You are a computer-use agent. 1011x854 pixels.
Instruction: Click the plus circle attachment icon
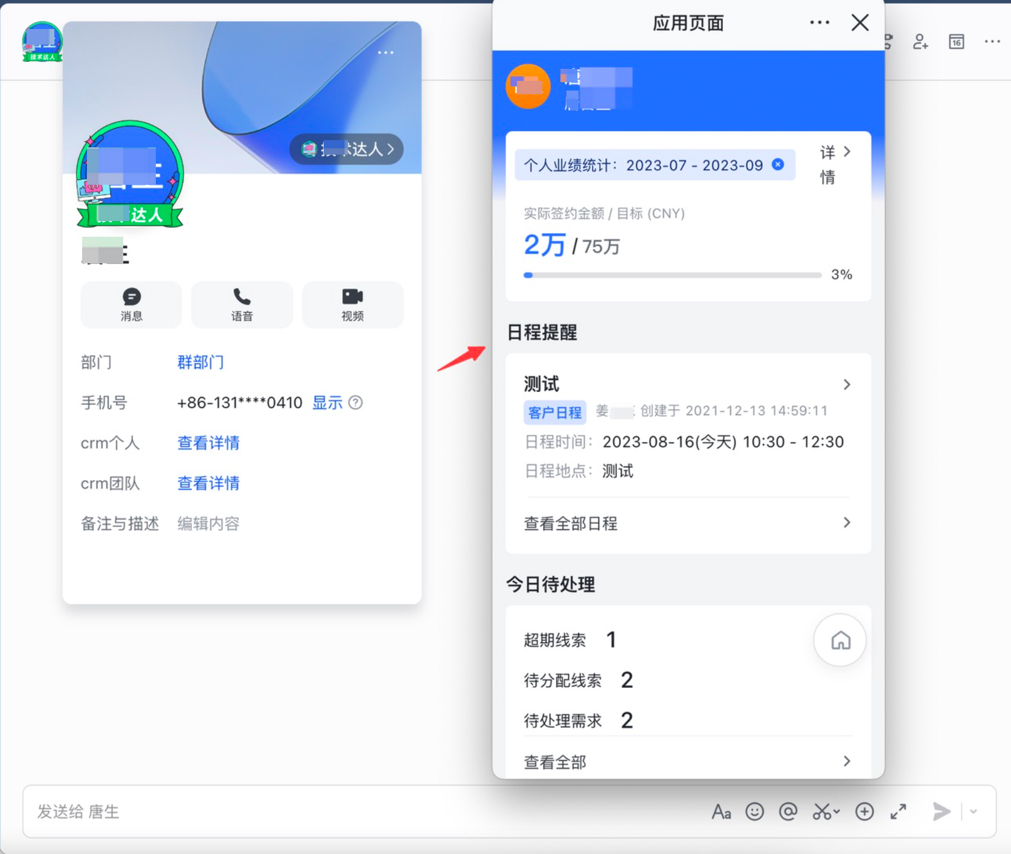point(864,811)
